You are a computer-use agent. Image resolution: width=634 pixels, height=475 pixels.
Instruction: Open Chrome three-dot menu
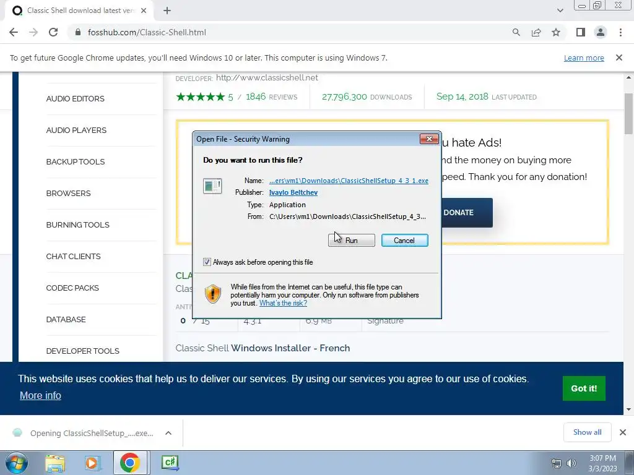(x=620, y=32)
